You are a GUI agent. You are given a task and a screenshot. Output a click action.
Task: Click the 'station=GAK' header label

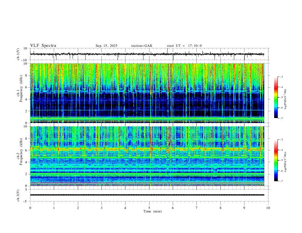tap(141, 46)
